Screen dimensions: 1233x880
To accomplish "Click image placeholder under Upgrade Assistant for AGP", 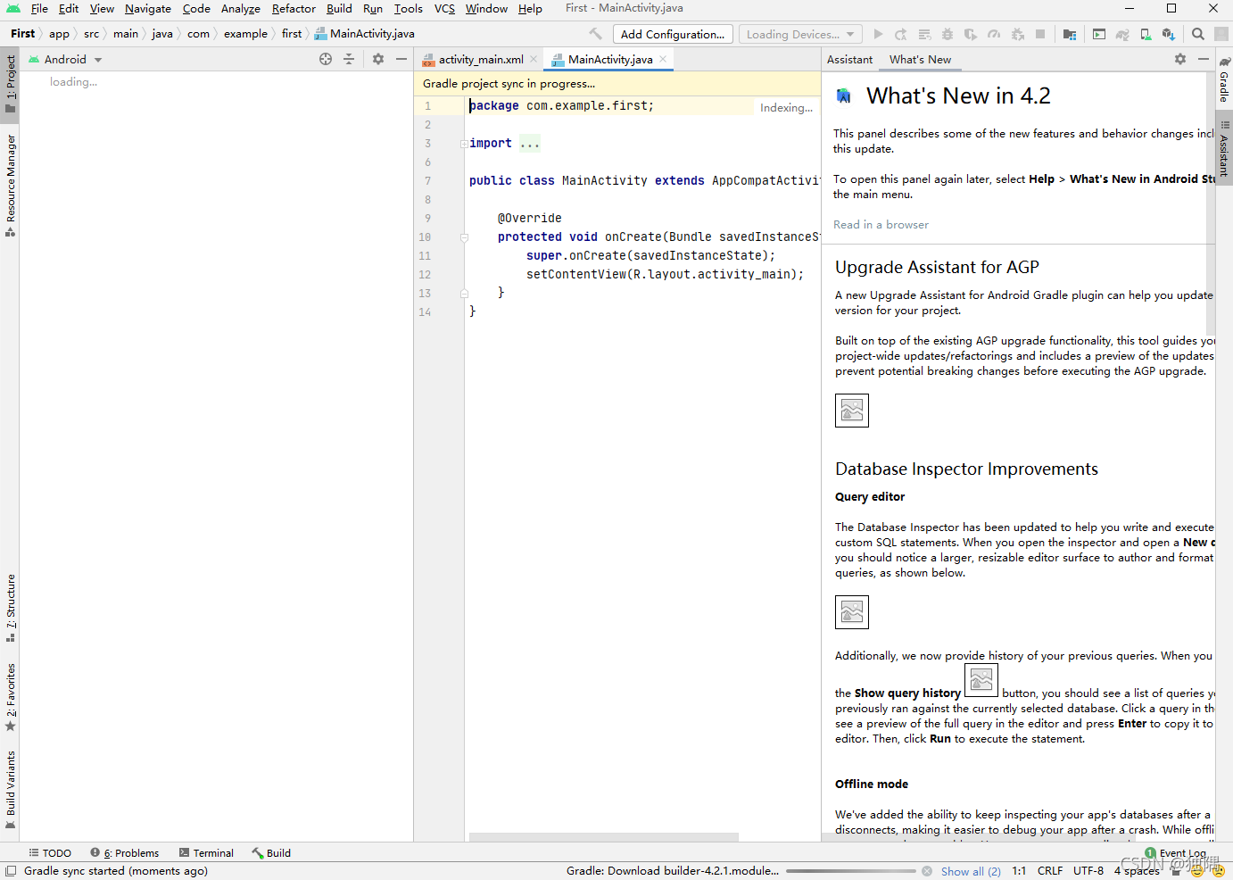I will point(852,411).
